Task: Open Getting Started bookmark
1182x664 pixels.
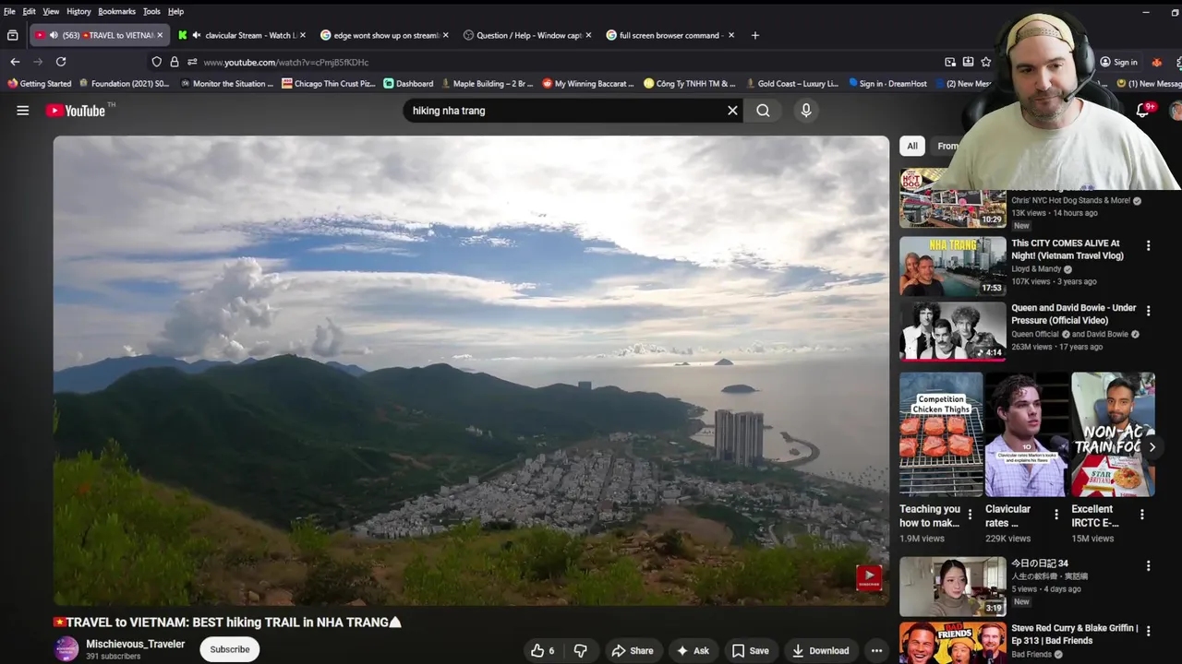Action: [x=40, y=83]
